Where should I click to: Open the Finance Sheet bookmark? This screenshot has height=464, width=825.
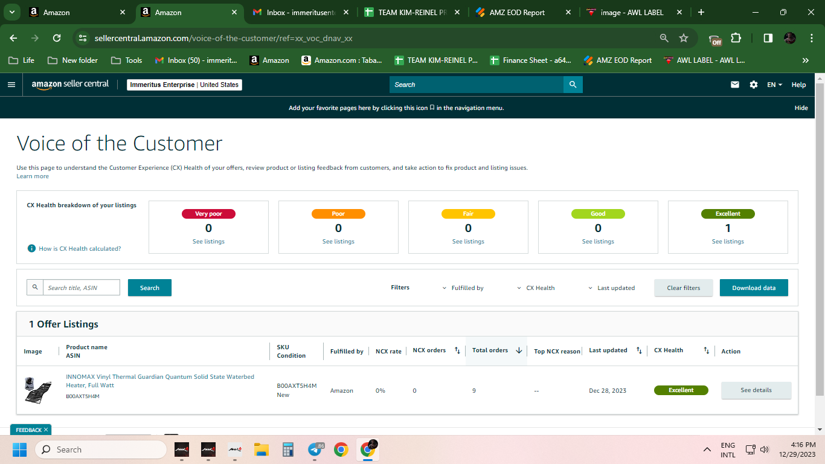[530, 60]
